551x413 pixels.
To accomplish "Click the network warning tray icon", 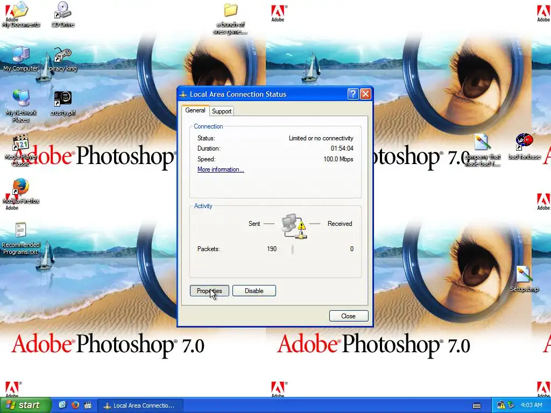I will coord(501,405).
